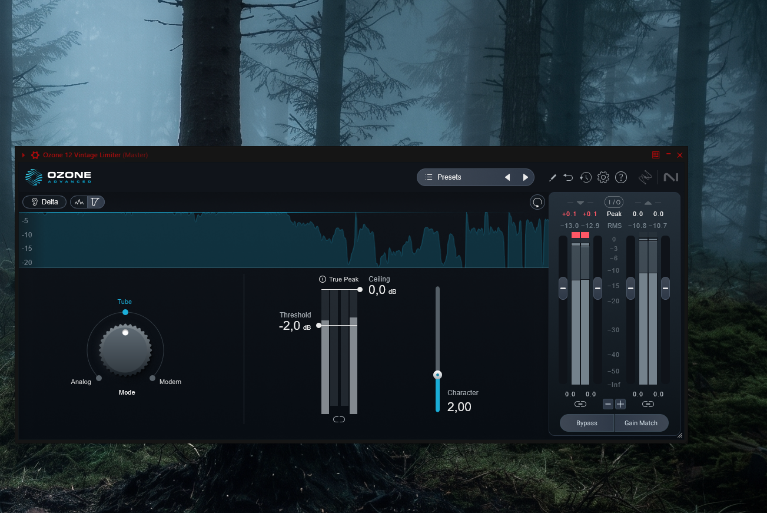767x513 pixels.
Task: Close the Ozone plugin window
Action: [680, 155]
